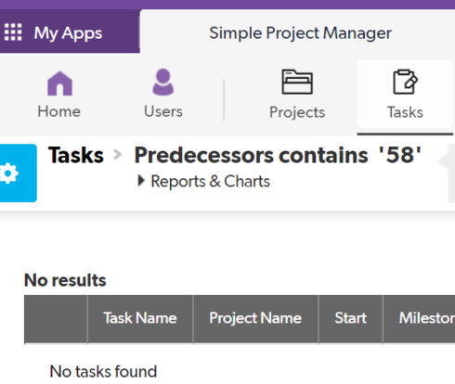
Task: Click the blank first column header cell
Action: click(56, 318)
